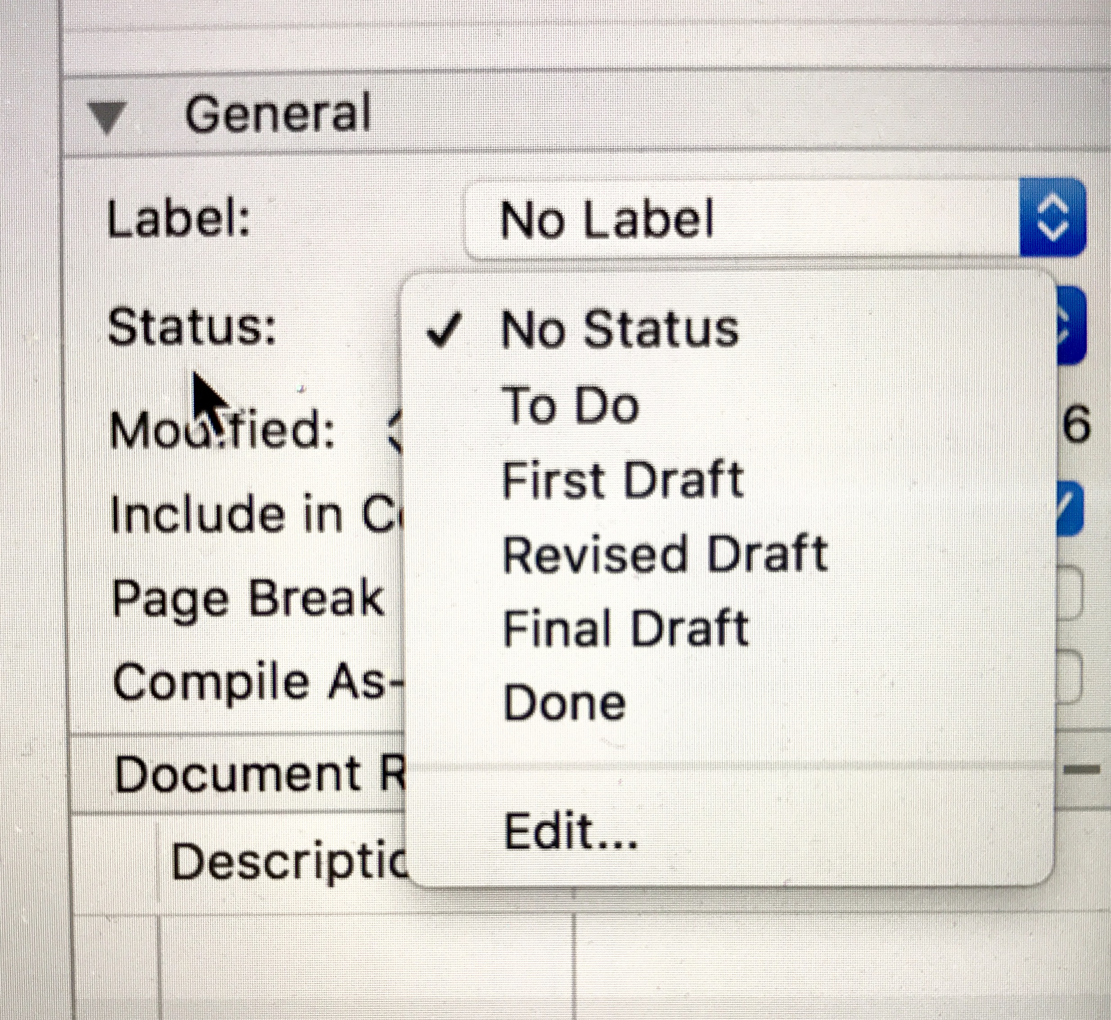Viewport: 1111px width, 1020px height.
Task: Click the Status field label
Action: tap(191, 327)
